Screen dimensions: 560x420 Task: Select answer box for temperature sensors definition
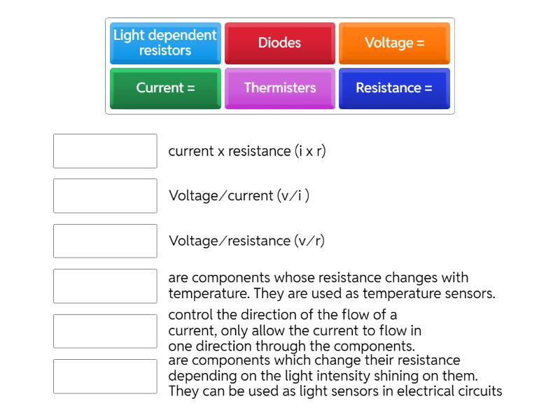click(x=105, y=286)
